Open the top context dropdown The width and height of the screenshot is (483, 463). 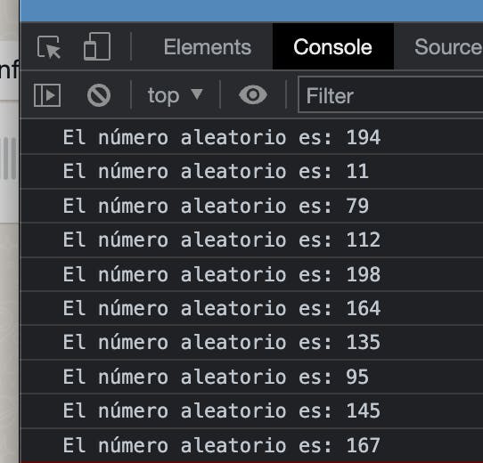point(175,95)
